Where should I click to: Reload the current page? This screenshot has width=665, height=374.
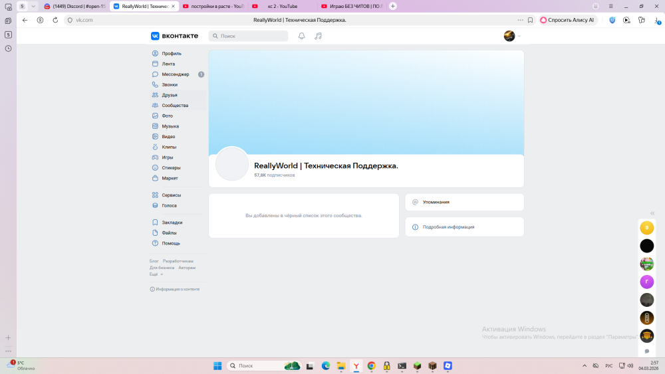(55, 20)
